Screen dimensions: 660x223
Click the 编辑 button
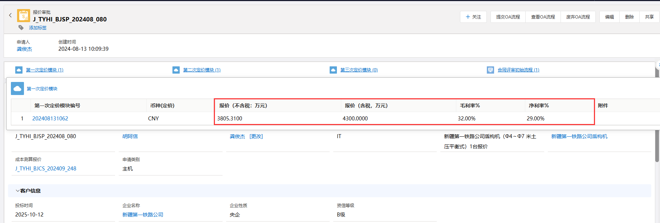[609, 17]
